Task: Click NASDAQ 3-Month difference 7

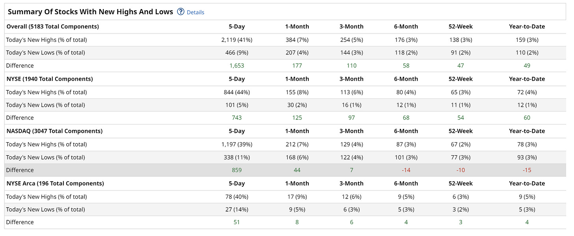Action: tap(352, 170)
